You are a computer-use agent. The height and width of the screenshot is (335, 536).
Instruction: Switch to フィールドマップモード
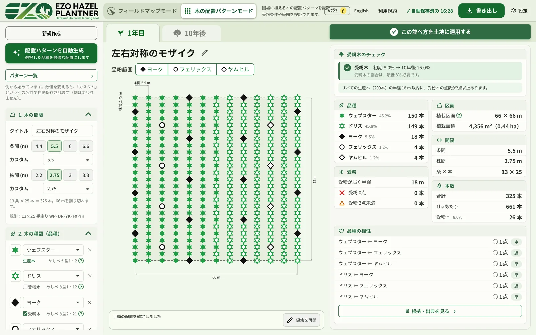coord(142,11)
